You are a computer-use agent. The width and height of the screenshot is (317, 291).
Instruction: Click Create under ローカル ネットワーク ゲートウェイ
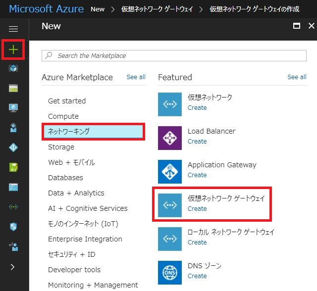click(x=197, y=242)
